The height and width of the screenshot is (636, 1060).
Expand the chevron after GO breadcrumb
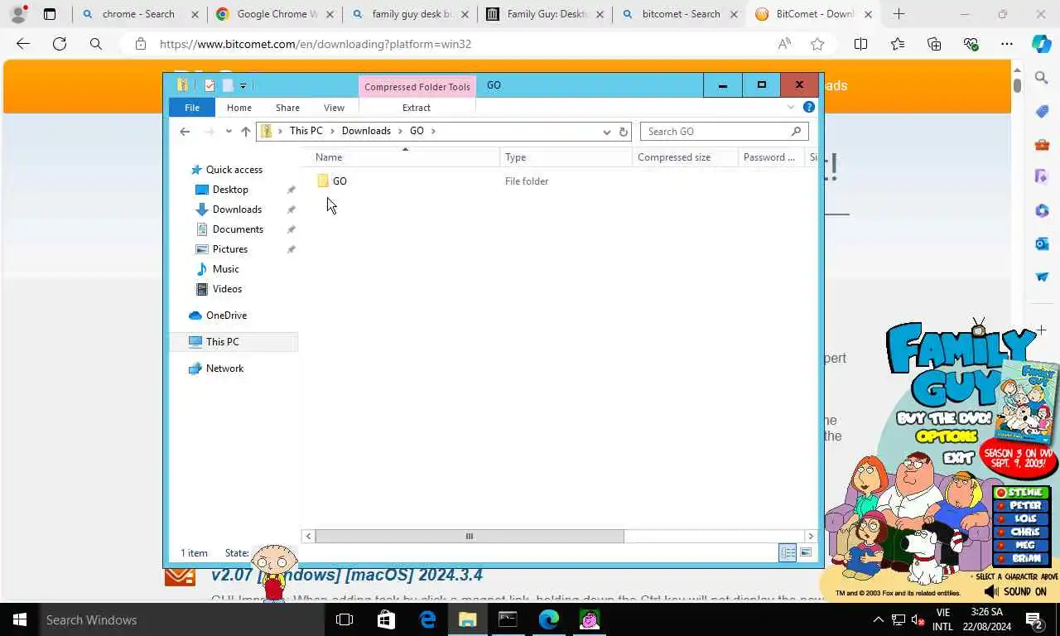[433, 131]
